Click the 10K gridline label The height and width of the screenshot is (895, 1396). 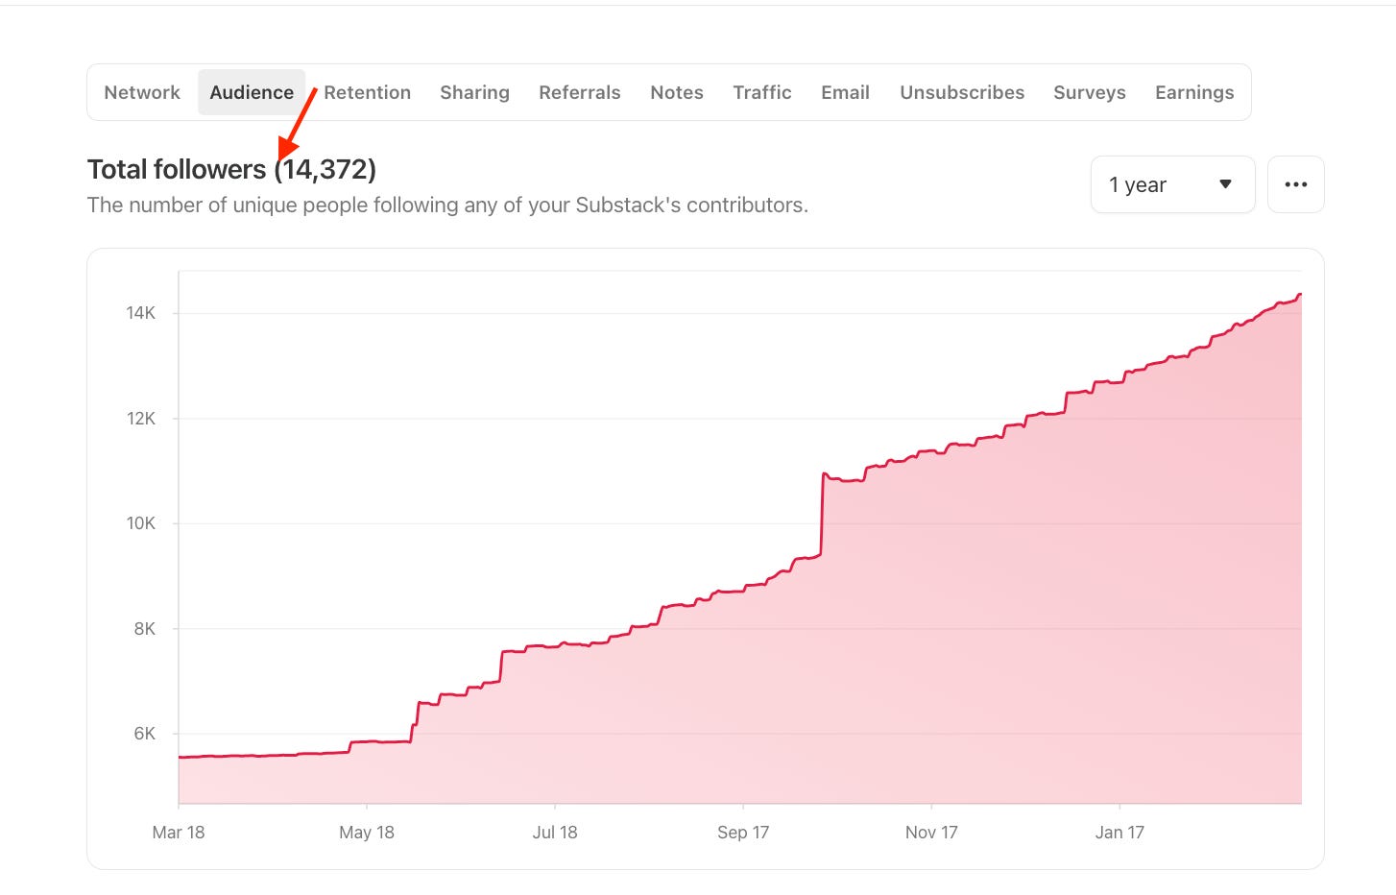pyautogui.click(x=141, y=523)
